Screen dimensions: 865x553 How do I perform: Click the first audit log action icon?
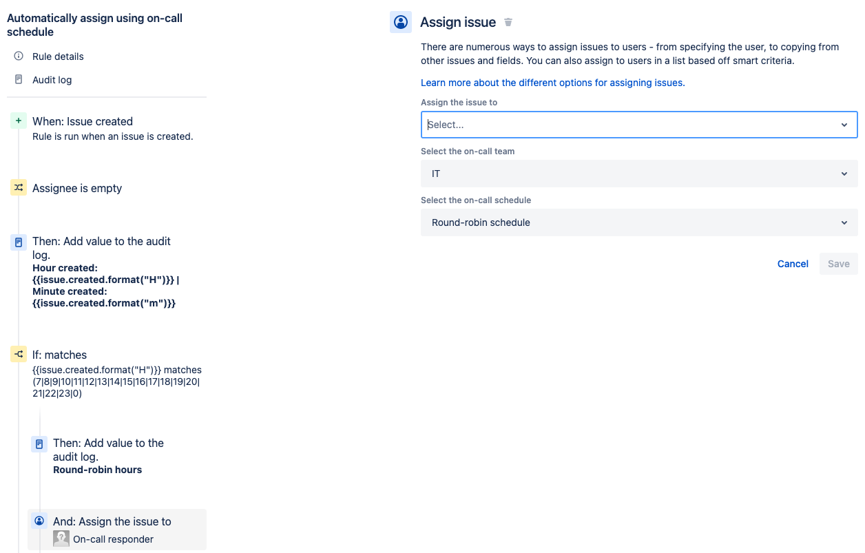19,242
